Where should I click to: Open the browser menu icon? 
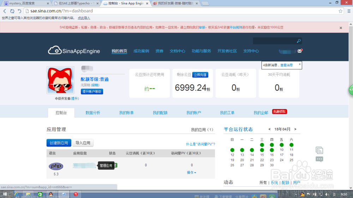[349, 11]
